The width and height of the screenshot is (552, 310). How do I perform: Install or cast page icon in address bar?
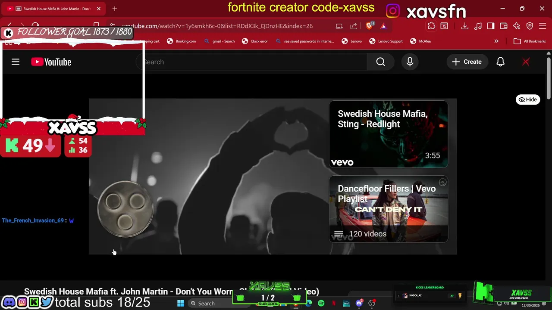(339, 26)
